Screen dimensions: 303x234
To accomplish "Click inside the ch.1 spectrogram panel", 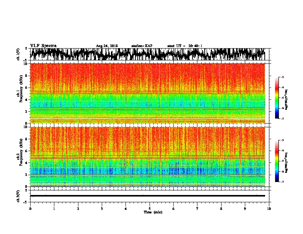I will (148, 93).
